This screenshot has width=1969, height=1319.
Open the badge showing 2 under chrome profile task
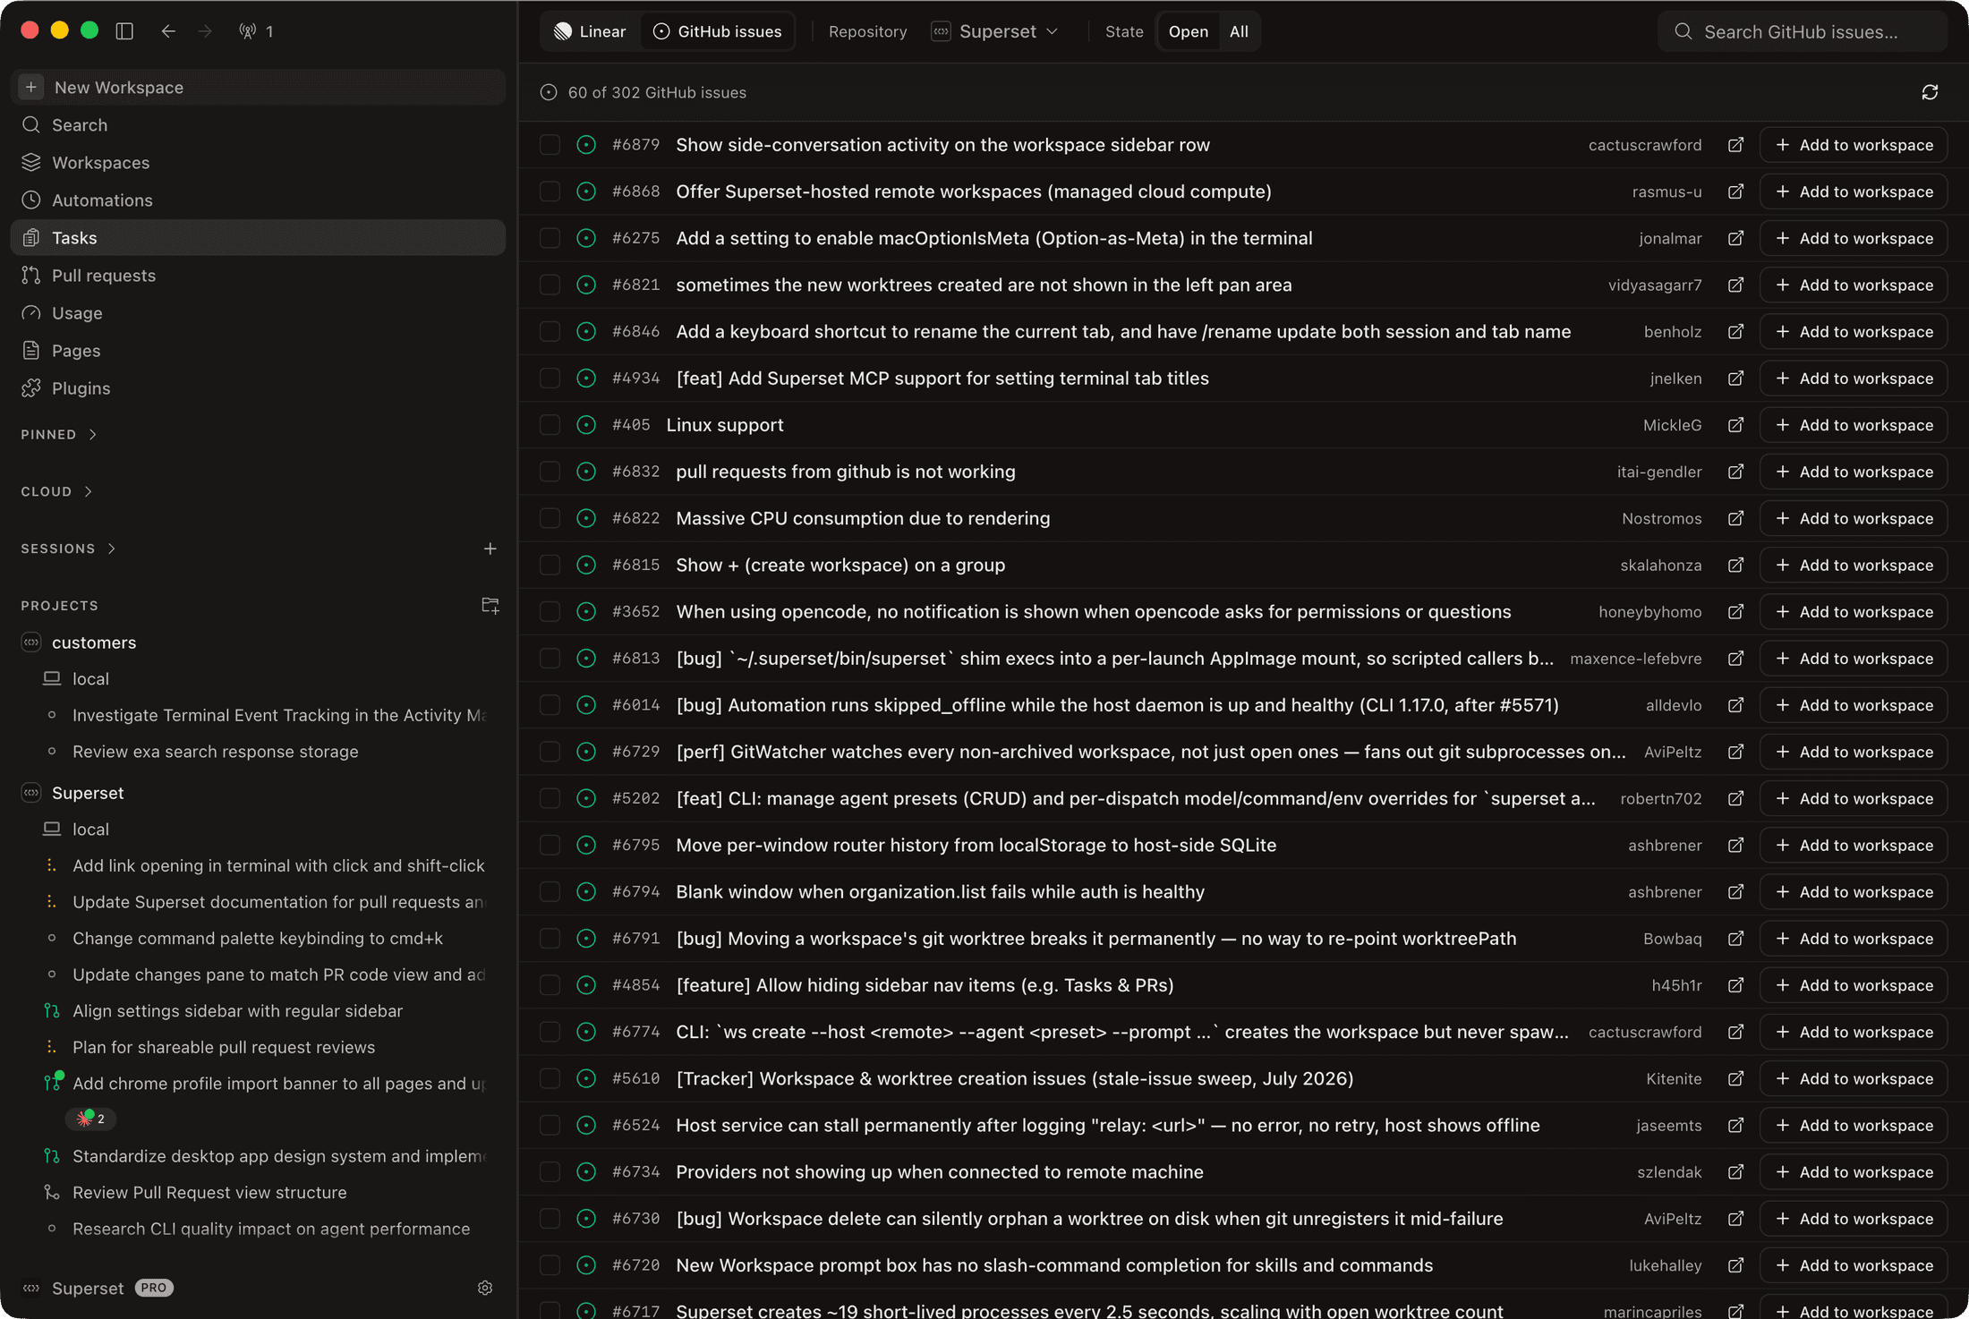91,1119
